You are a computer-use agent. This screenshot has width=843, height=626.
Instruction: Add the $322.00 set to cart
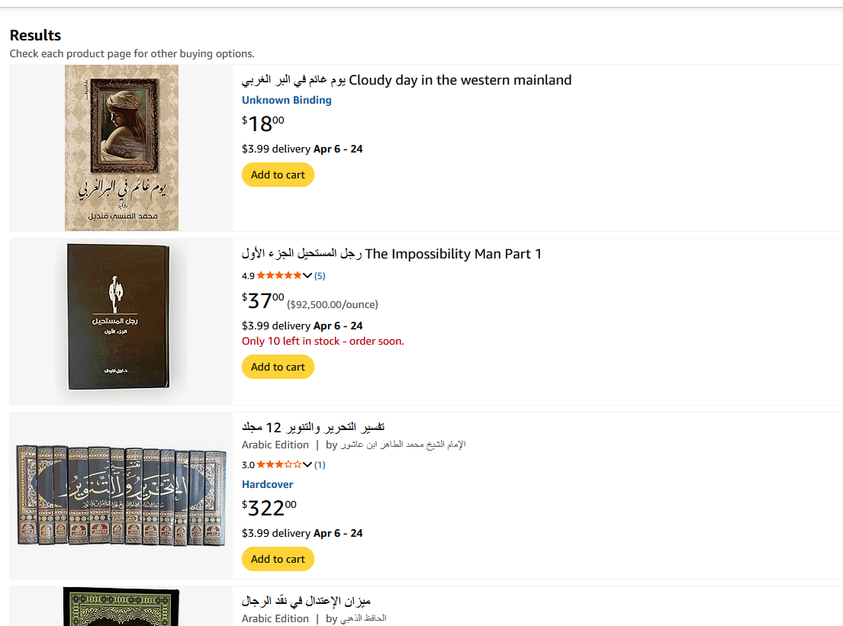[278, 559]
